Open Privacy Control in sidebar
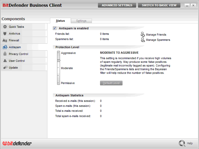 pyautogui.click(x=24, y=54)
